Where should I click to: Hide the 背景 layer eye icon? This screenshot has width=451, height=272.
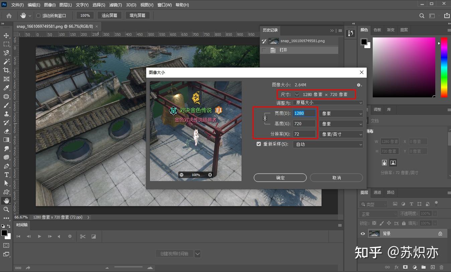coord(363,234)
